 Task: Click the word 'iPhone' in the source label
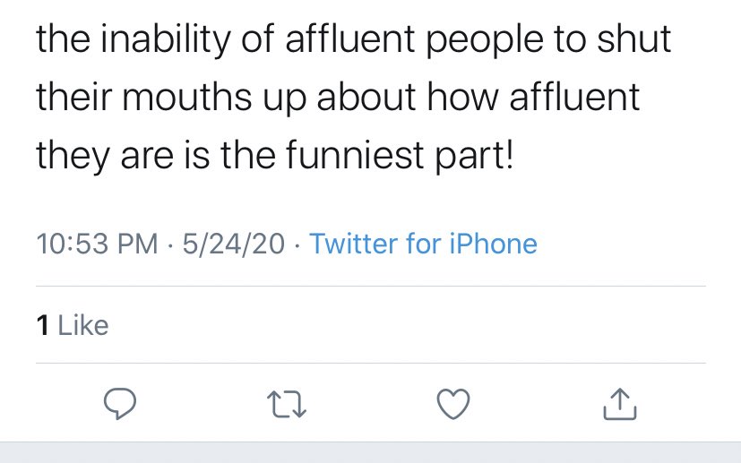click(493, 244)
